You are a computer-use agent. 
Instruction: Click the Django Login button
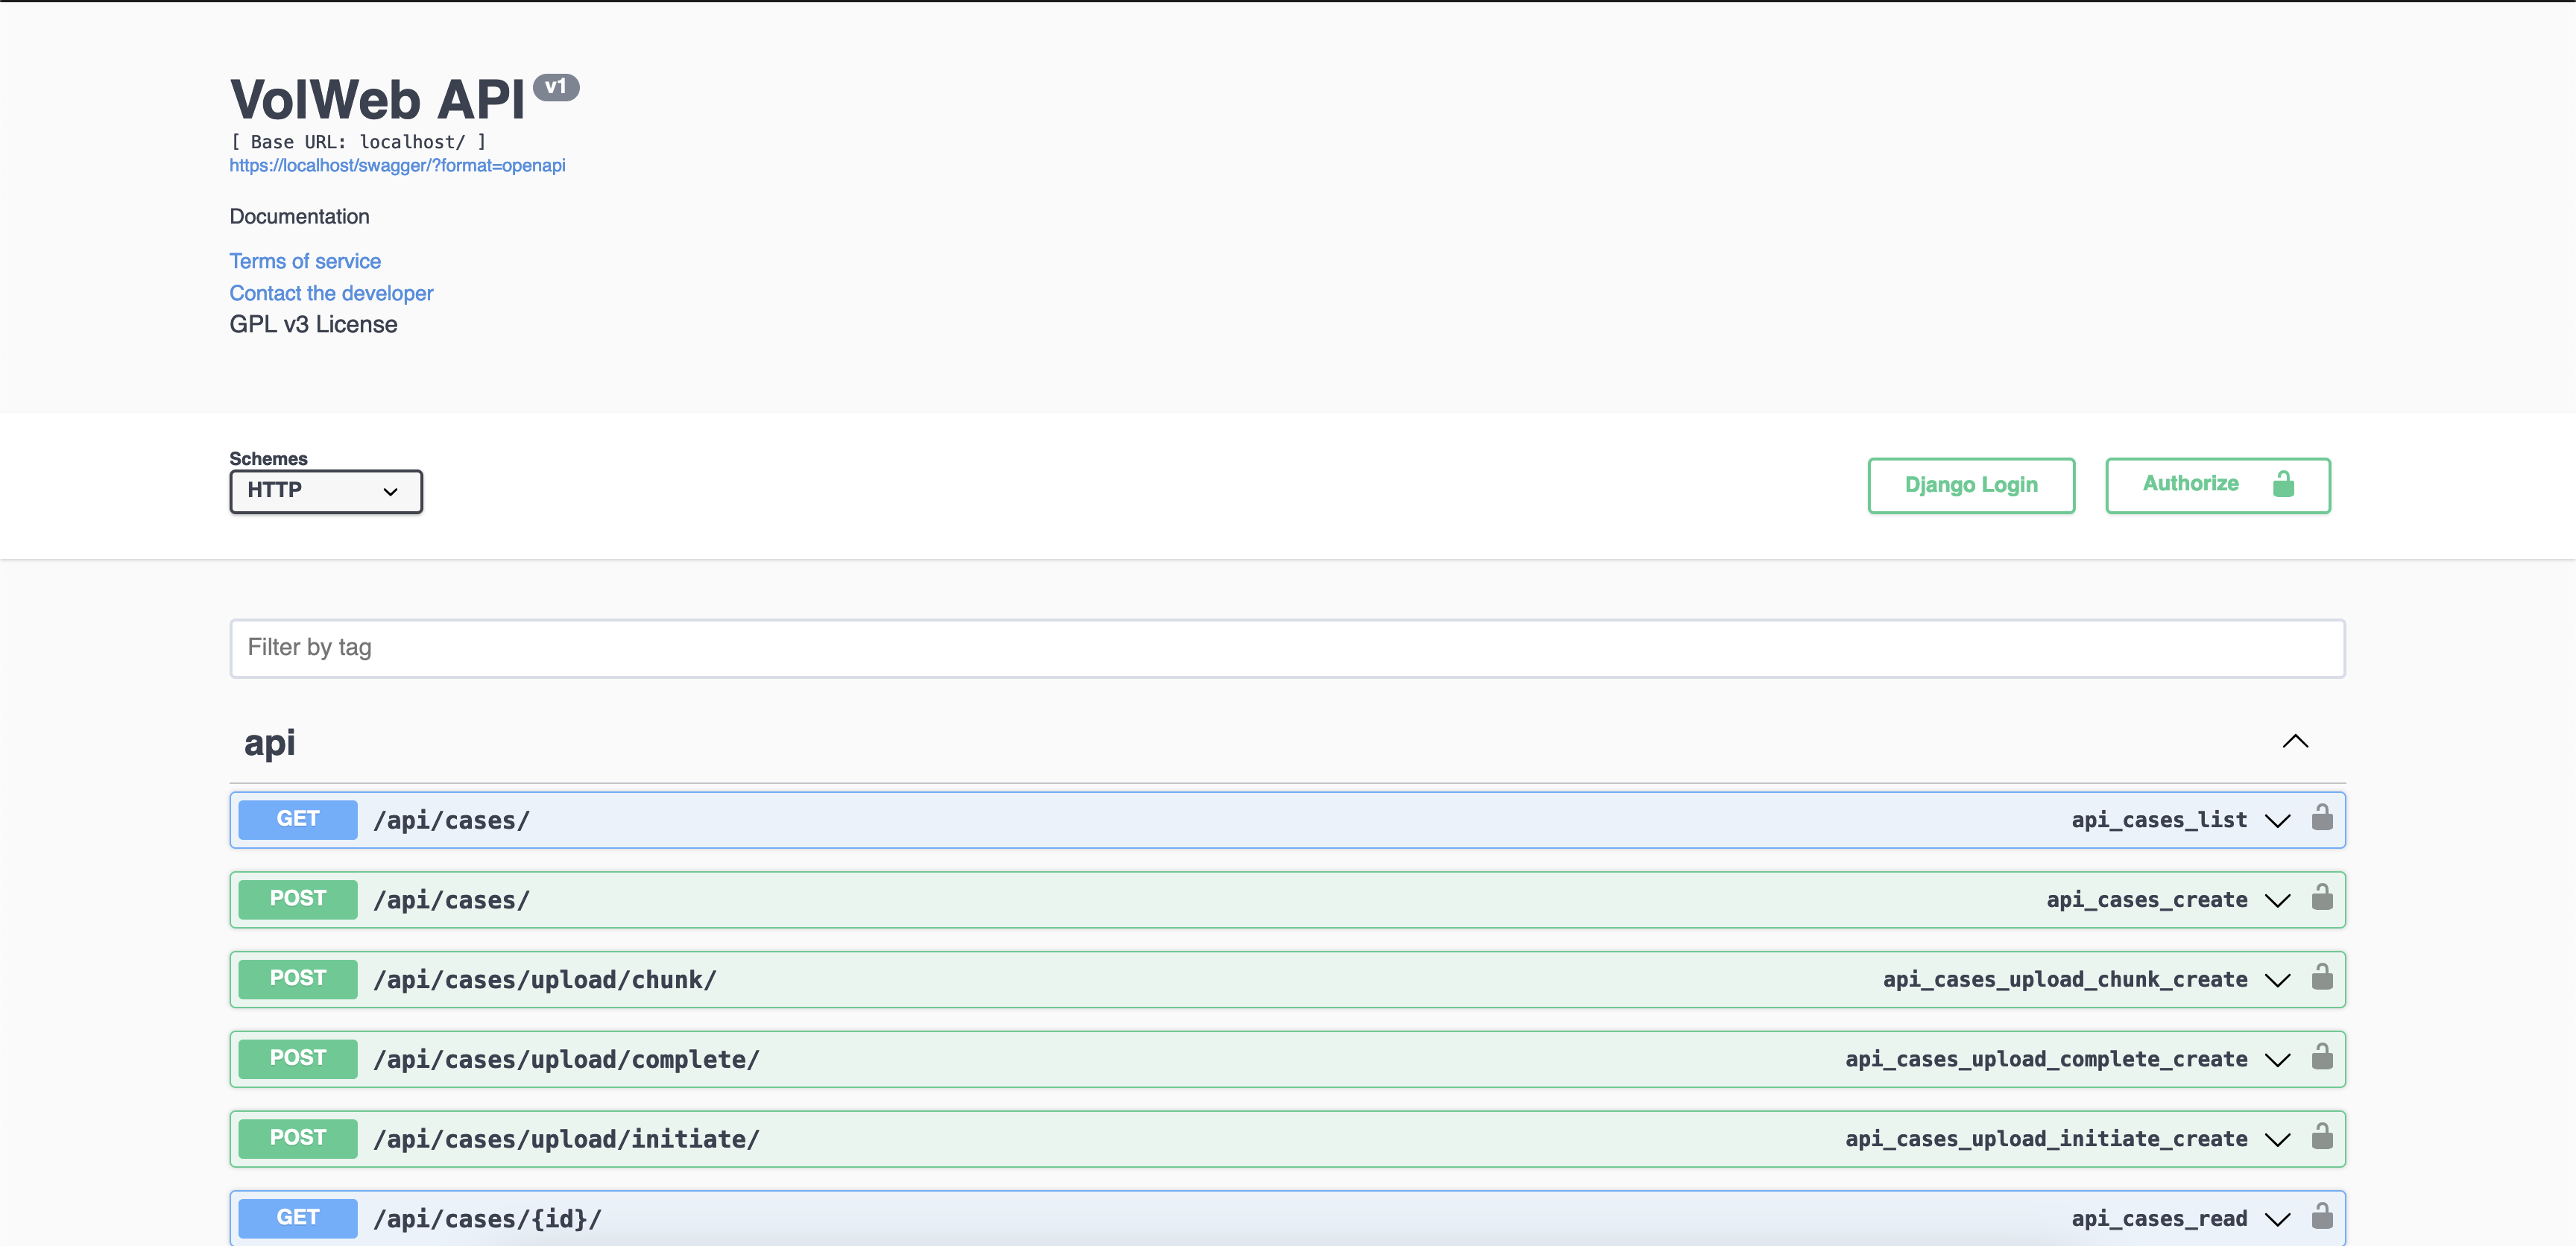(x=1971, y=485)
